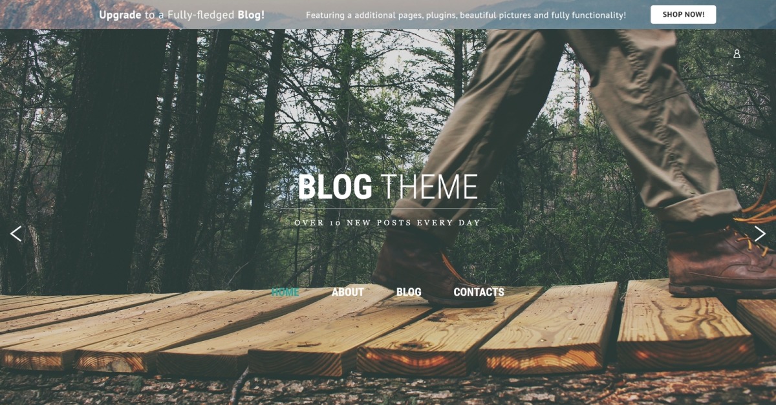Navigate to the BLOG menu item
Screen dimensions: 776x405
pos(409,292)
